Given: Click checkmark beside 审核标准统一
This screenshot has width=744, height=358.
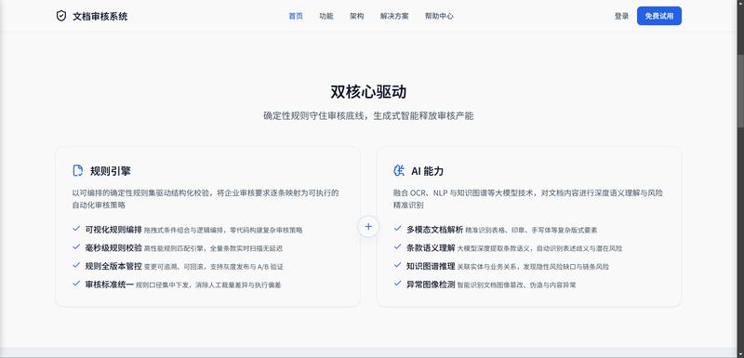Looking at the screenshot, I should 76,284.
